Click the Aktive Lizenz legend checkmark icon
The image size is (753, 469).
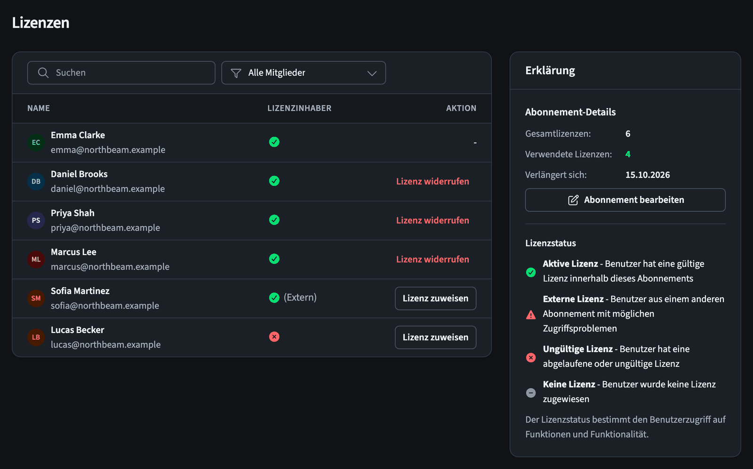tap(531, 272)
